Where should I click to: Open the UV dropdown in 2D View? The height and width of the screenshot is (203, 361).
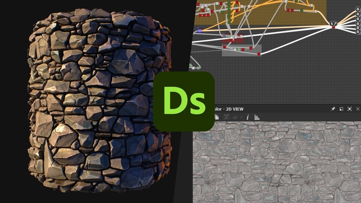click(237, 117)
